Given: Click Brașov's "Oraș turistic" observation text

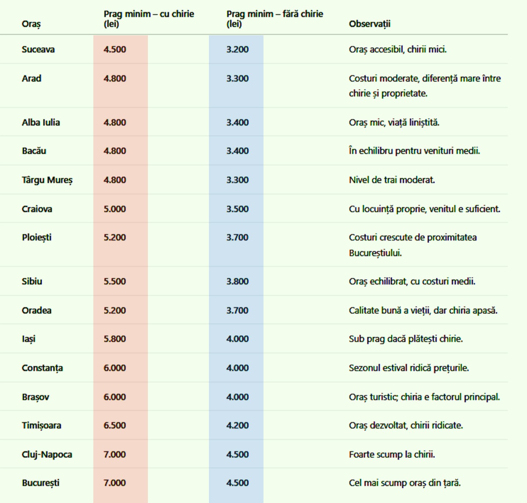Looking at the screenshot, I should coord(424,397).
